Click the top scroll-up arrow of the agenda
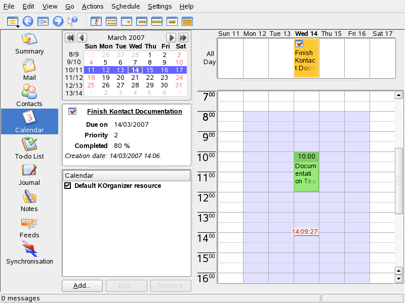The width and height of the screenshot is (405, 303). click(x=398, y=95)
